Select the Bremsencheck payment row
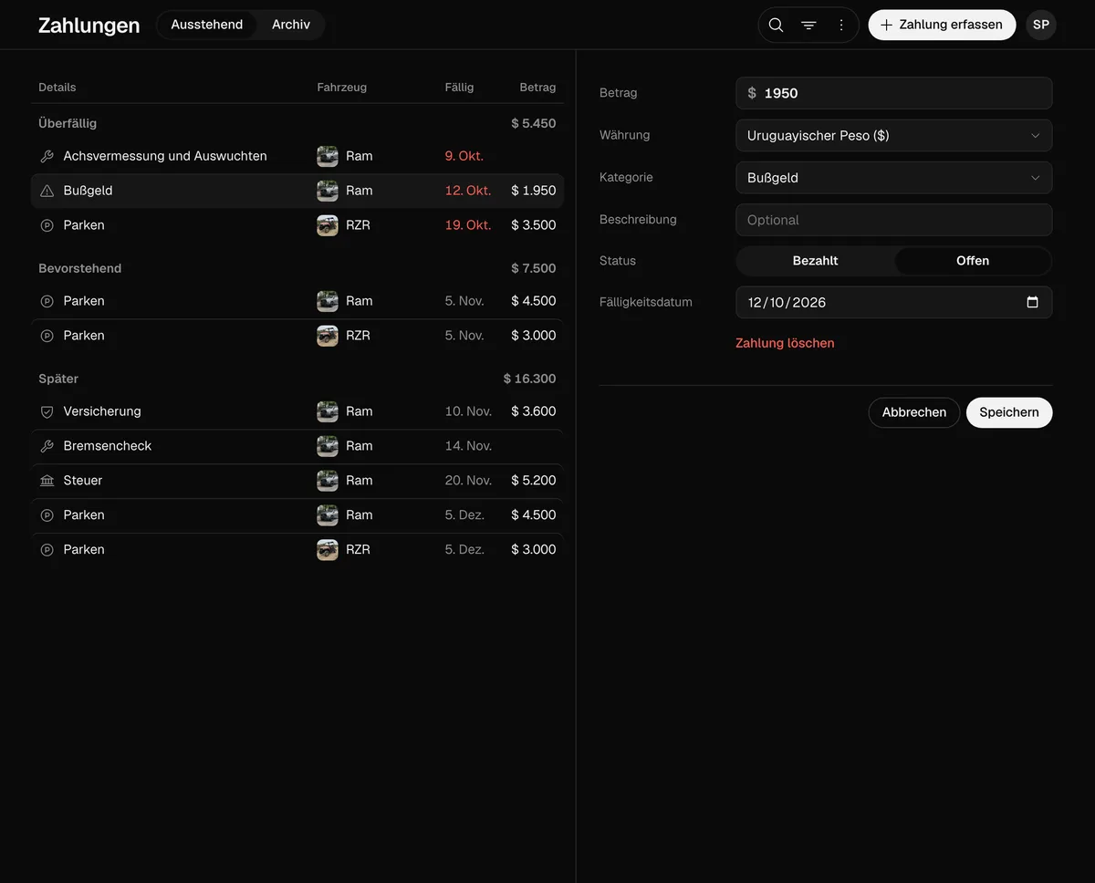The height and width of the screenshot is (883, 1095). pos(297,447)
